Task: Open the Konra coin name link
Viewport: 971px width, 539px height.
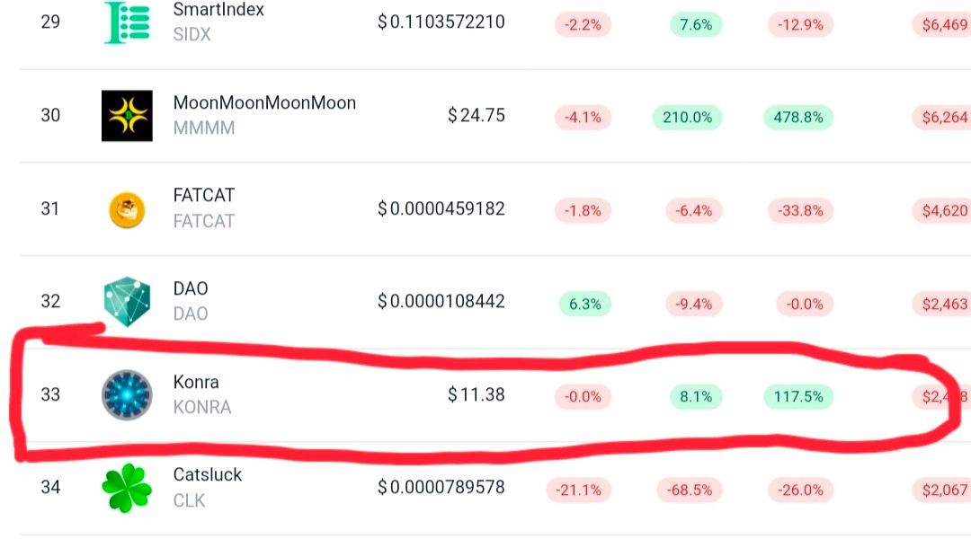Action: click(x=196, y=382)
